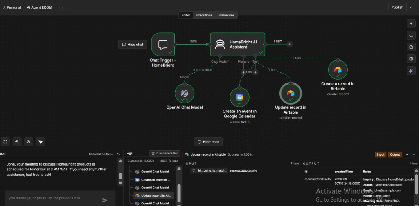Screen dimensions: 419x206
Task: Click the chat panel scroll down arrow
Action: pos(121,183)
